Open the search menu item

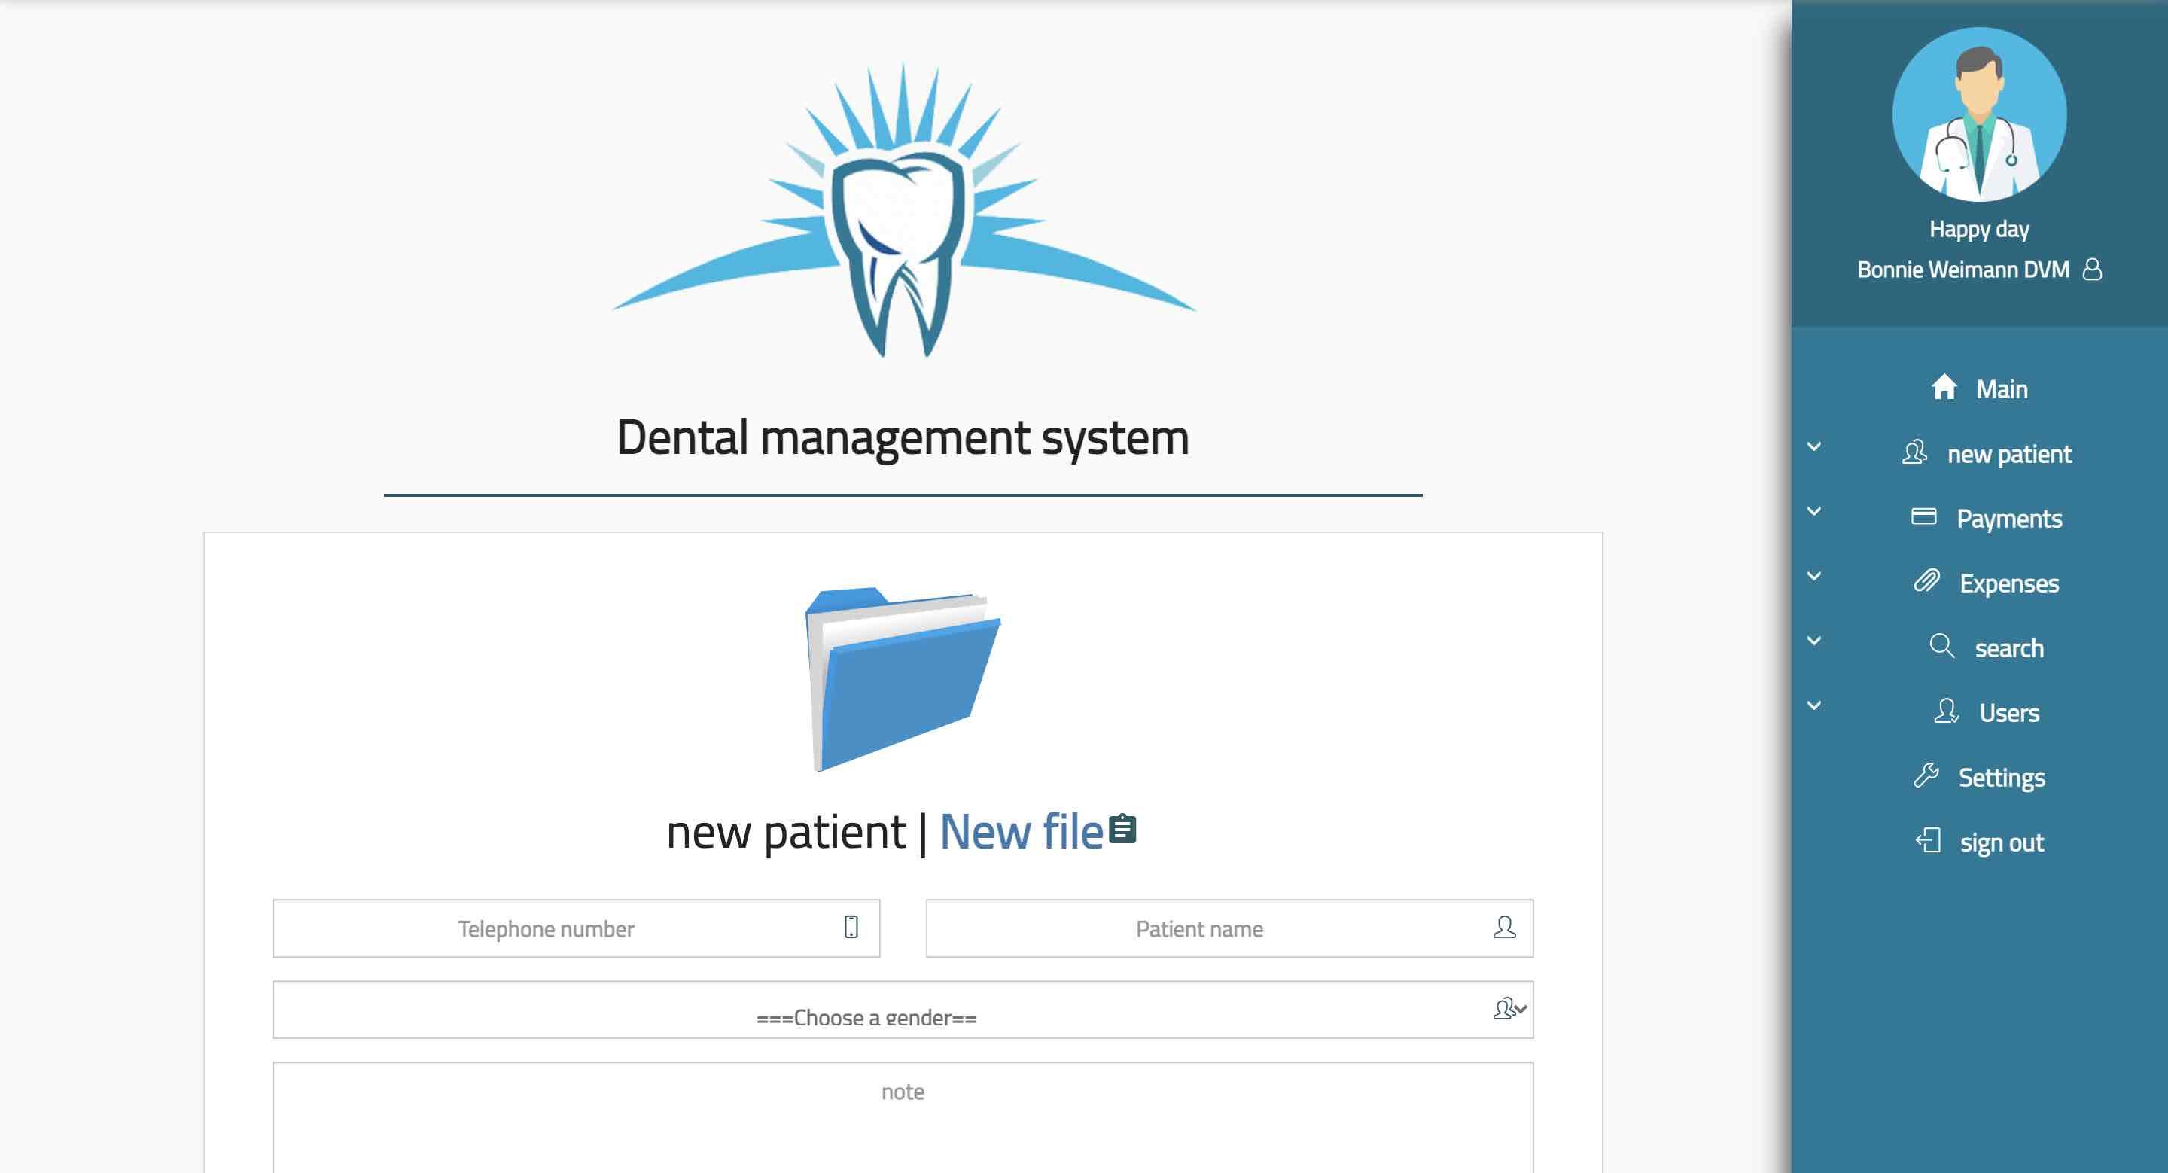[x=1980, y=648]
